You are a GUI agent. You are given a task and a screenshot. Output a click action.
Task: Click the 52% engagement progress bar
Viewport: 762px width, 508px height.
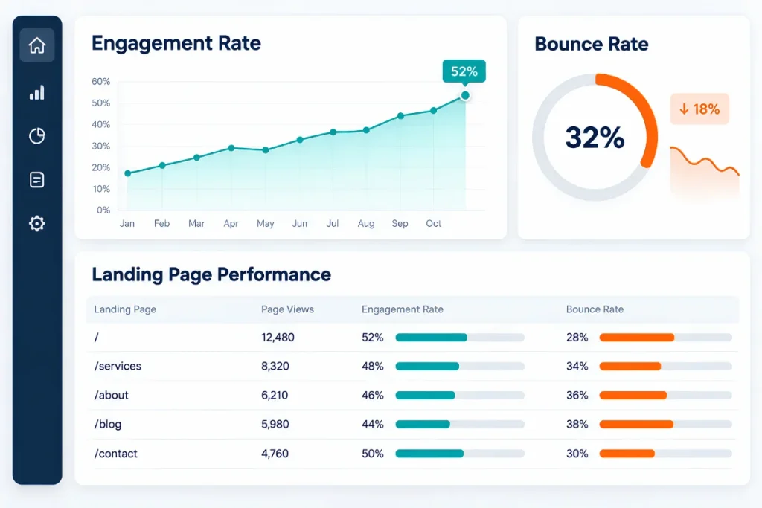click(460, 338)
